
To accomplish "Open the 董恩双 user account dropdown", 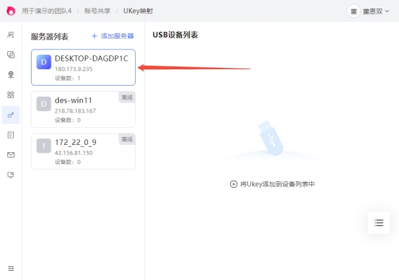I will [x=369, y=11].
